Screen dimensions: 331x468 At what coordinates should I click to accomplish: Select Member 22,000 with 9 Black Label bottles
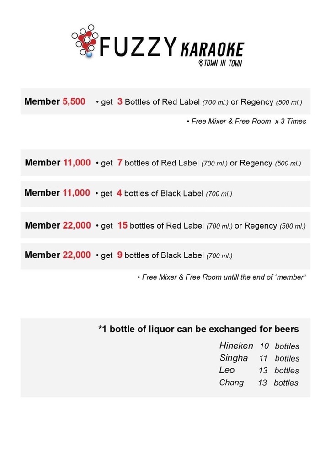[165, 255]
